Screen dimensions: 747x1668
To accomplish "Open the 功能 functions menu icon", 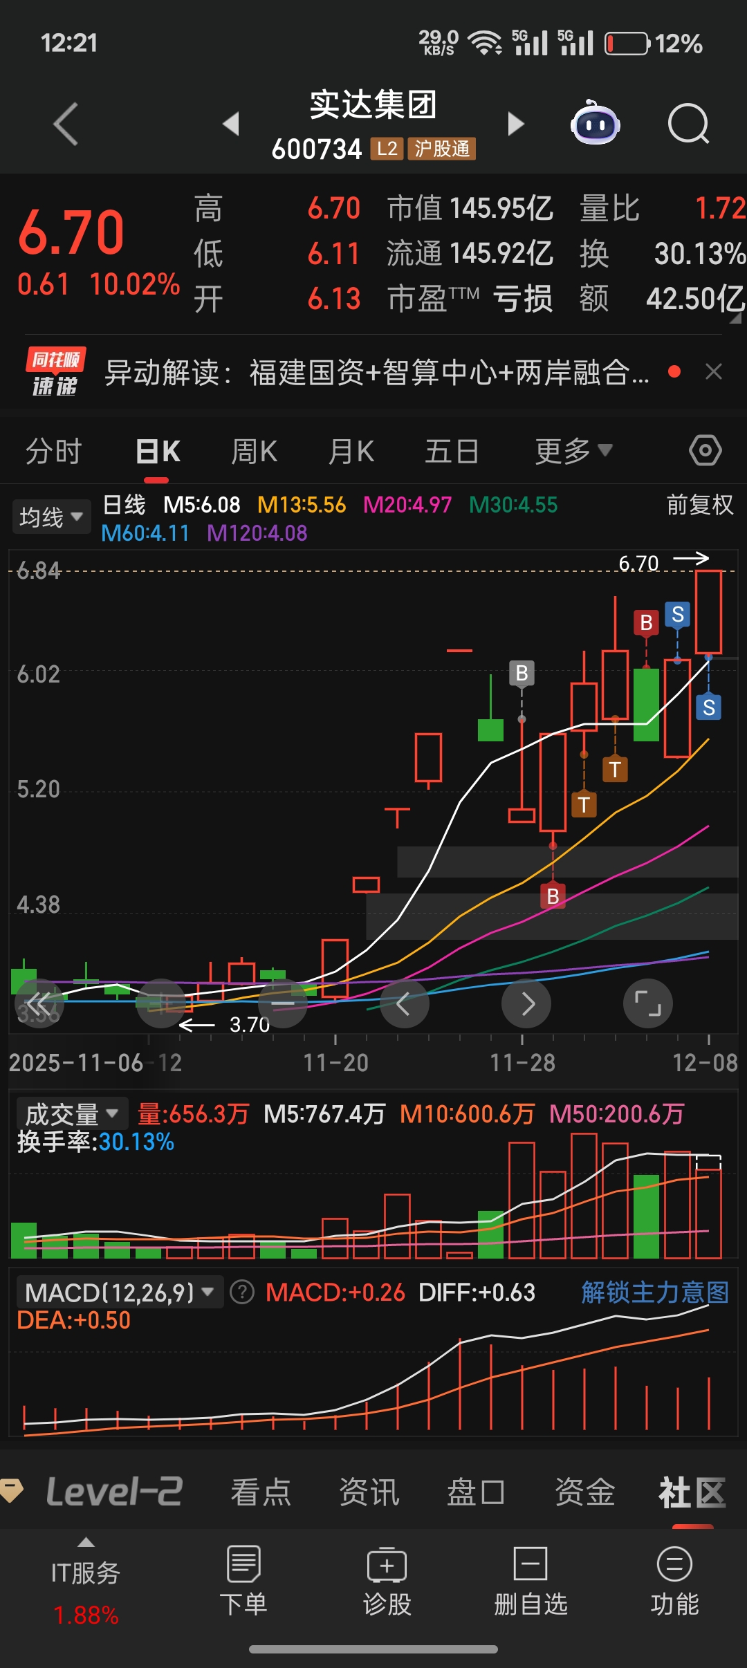I will coord(674,1564).
